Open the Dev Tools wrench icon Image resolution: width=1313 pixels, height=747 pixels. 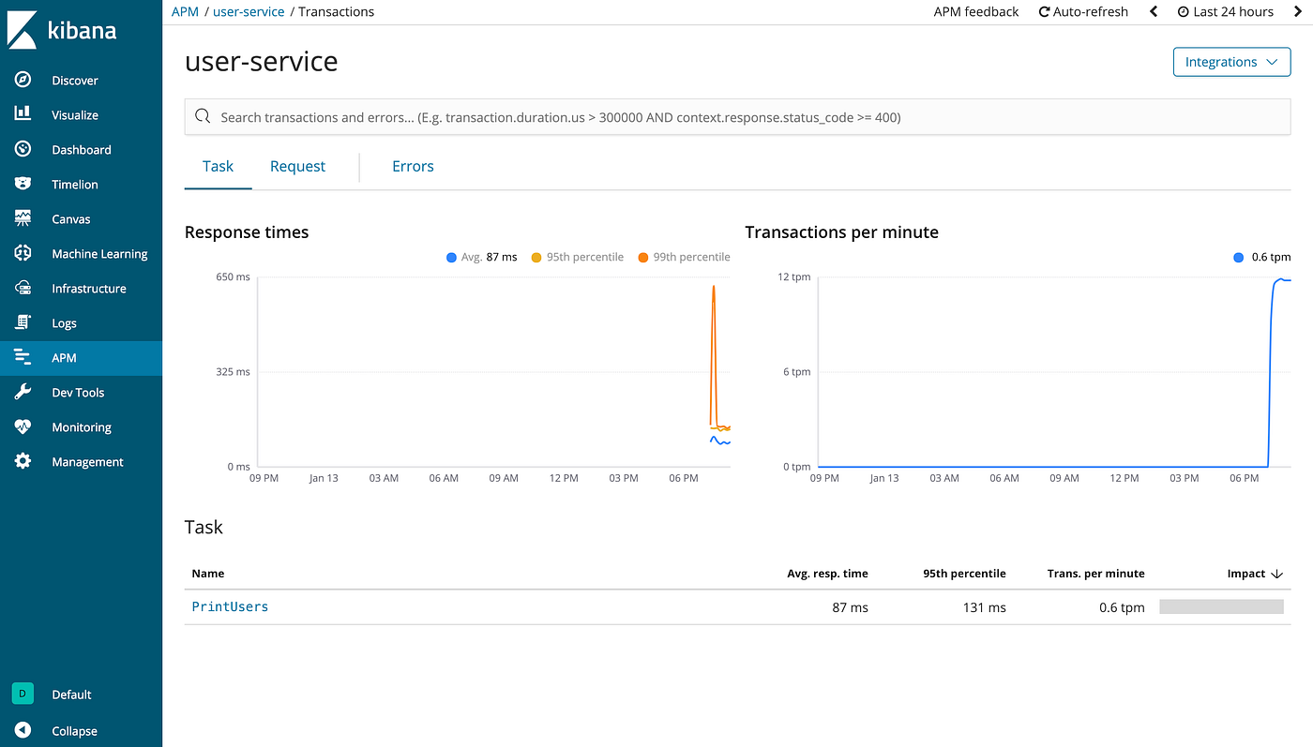coord(23,393)
